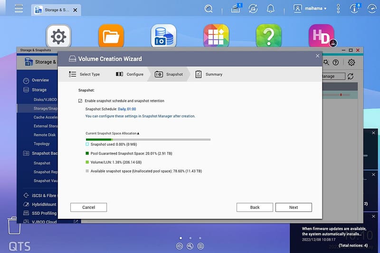Click the Daily, 01:00 snapshot schedule link
The image size is (380, 253).
127,109
